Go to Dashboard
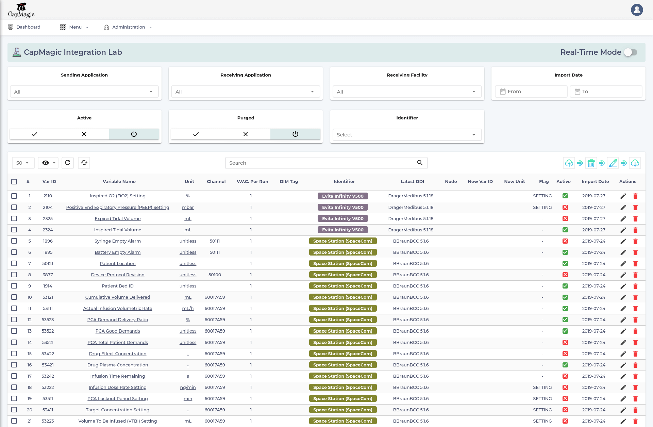Viewport: 653px width, 427px height. pos(24,27)
